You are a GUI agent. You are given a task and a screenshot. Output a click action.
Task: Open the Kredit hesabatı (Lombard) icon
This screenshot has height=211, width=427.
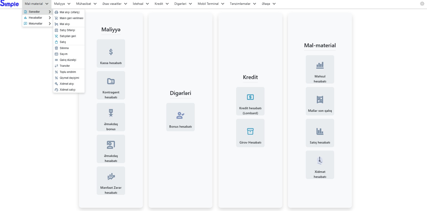(x=250, y=97)
